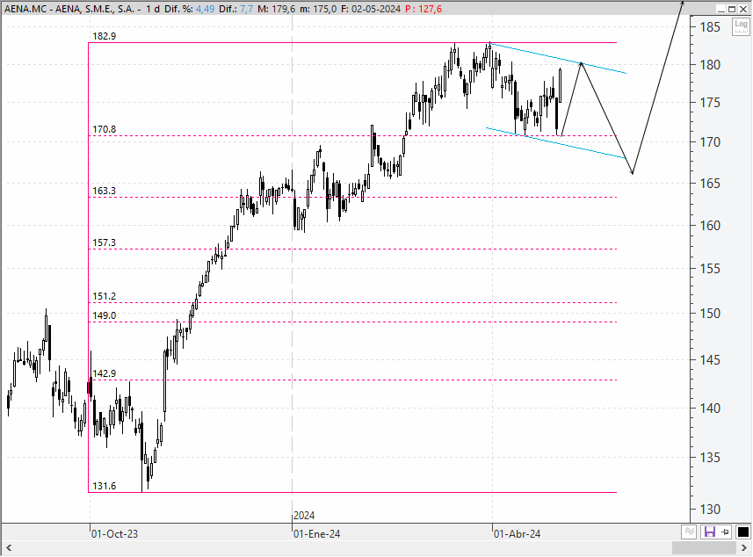The width and height of the screenshot is (753, 557).
Task: Click the 135 price axis label
Action: pyautogui.click(x=710, y=458)
